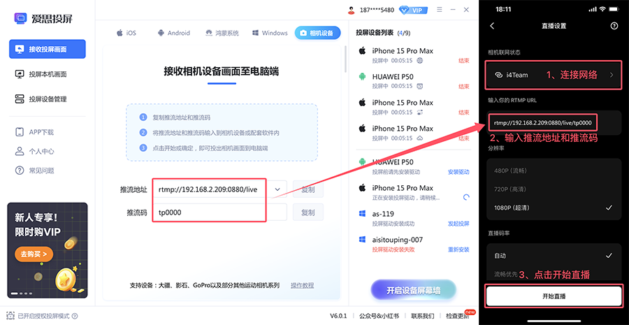Click the VIP diamond badge
Screen dimensions: 629x325
point(414,10)
